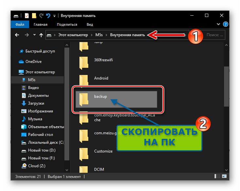Click the navigation pane scroll down arrow
240x191 pixels.
point(67,170)
